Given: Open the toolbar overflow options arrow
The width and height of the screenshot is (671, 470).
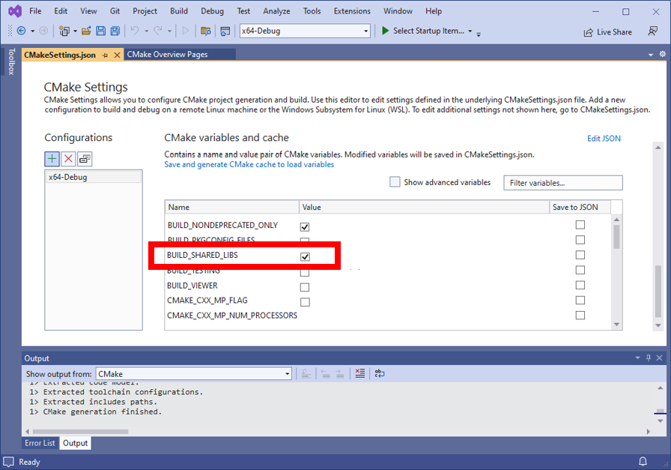Looking at the screenshot, I should pyautogui.click(x=479, y=34).
